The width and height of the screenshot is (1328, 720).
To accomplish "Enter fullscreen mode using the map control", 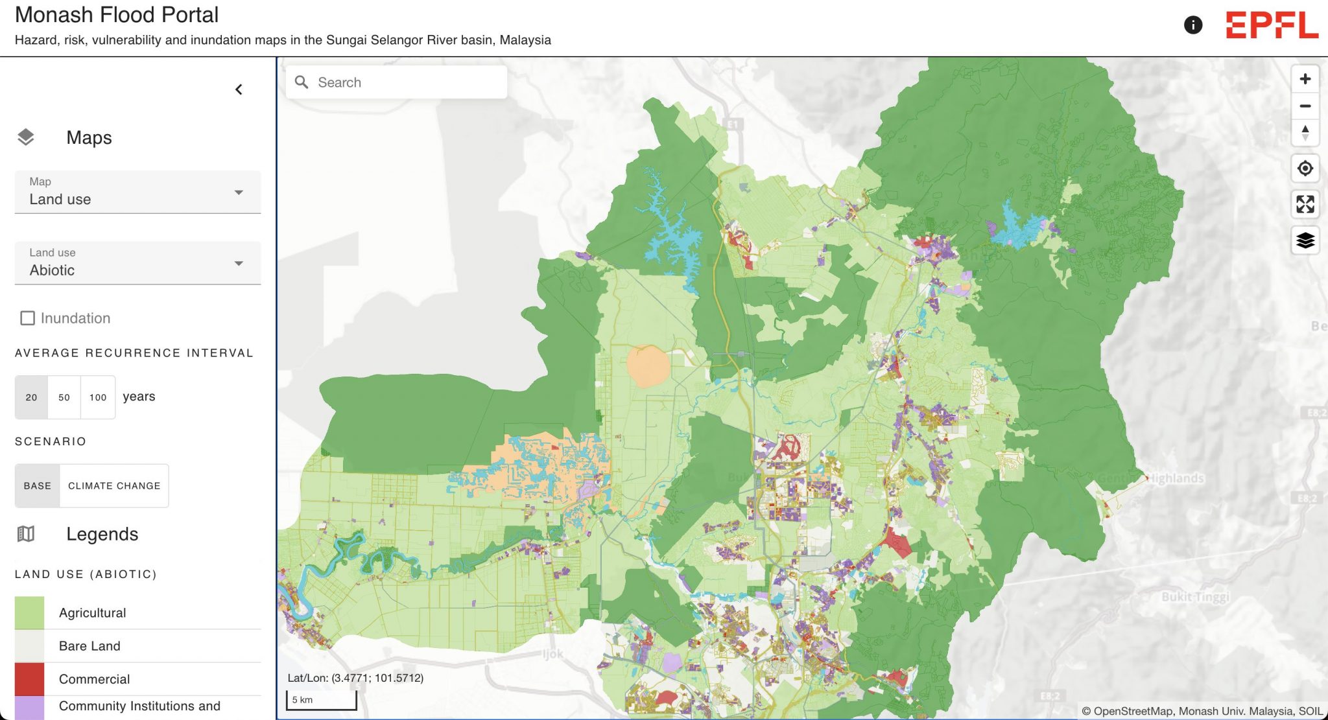I will click(1305, 204).
